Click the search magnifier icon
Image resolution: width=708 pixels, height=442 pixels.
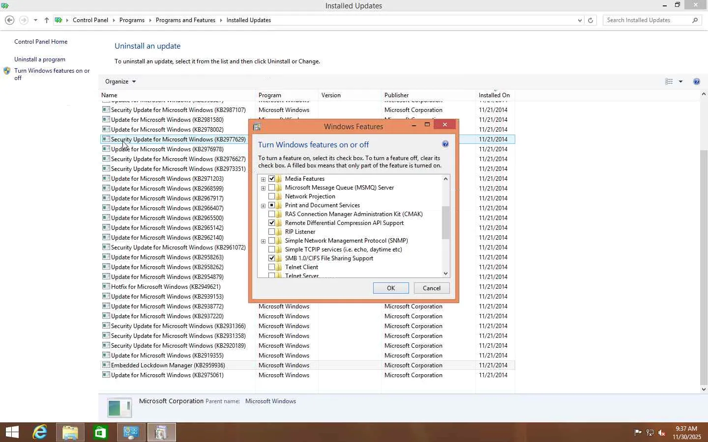pyautogui.click(x=695, y=20)
